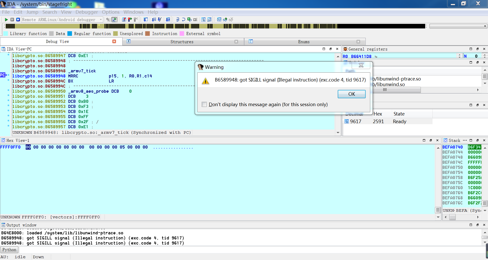Click the highlighted green-arrow toolbar icon
The width and height of the screenshot is (488, 260).
(x=114, y=20)
